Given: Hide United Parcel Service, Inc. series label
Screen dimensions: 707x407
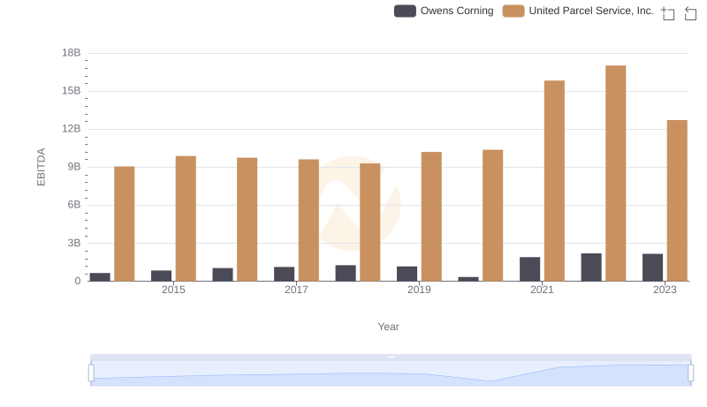Looking at the screenshot, I should coord(591,11).
